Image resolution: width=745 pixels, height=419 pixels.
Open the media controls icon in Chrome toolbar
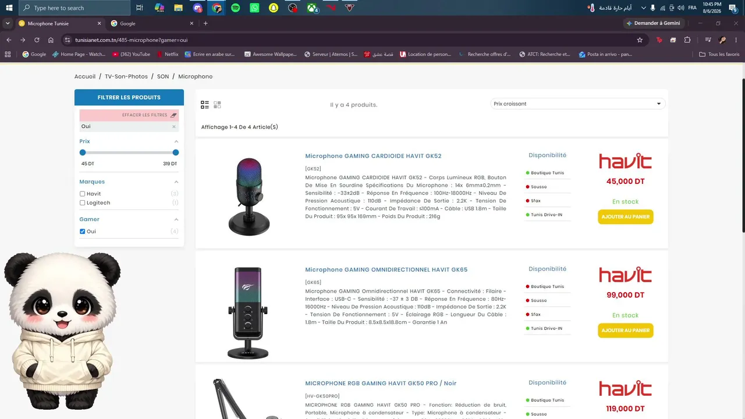708,40
